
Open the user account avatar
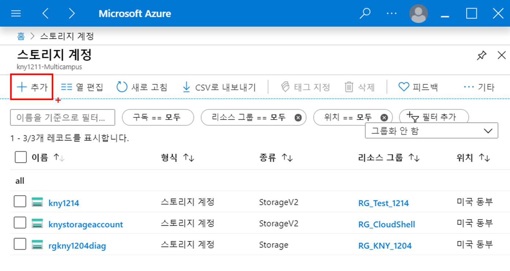419,14
